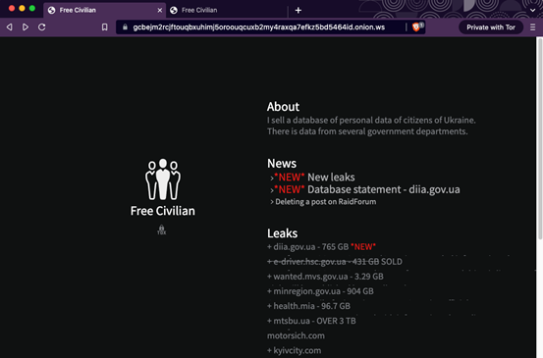Open Brave Shields lion icon
The width and height of the screenshot is (543, 358).
(416, 27)
